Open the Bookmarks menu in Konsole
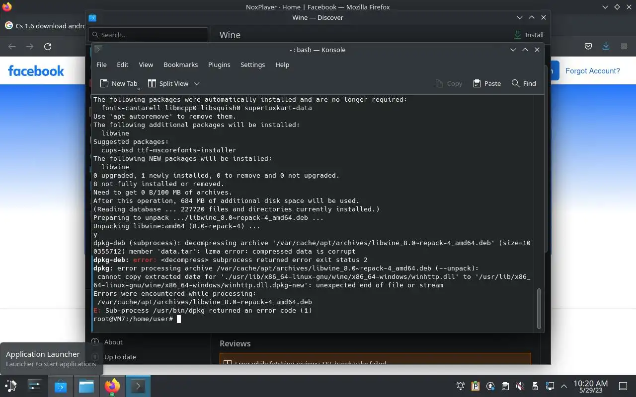Screen dimensions: 636x397 pyautogui.click(x=180, y=65)
